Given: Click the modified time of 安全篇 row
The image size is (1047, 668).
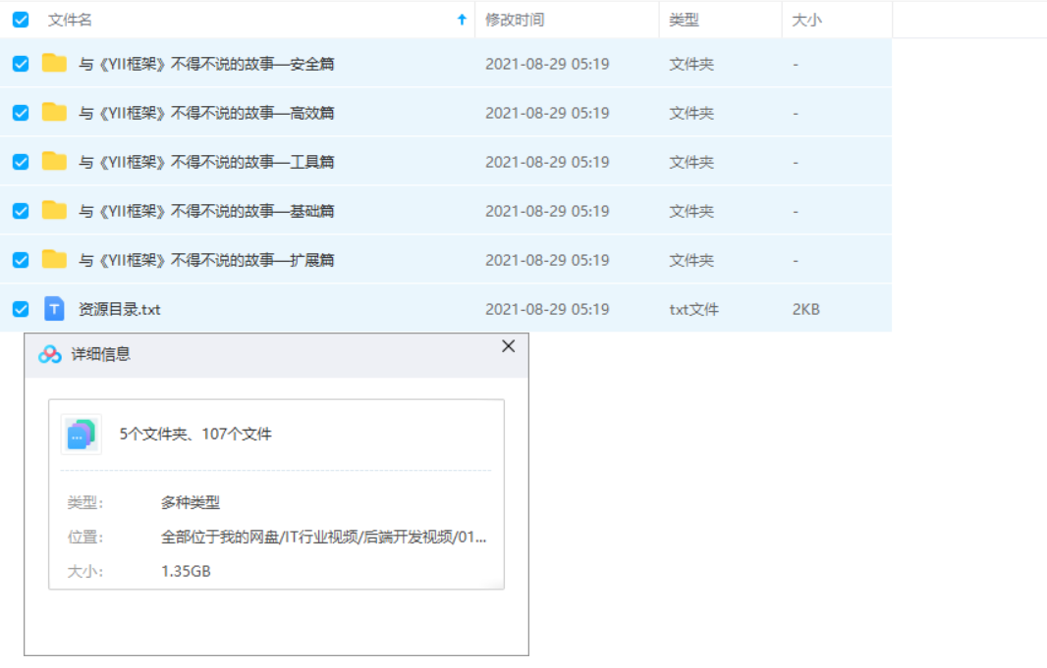Looking at the screenshot, I should 547,64.
